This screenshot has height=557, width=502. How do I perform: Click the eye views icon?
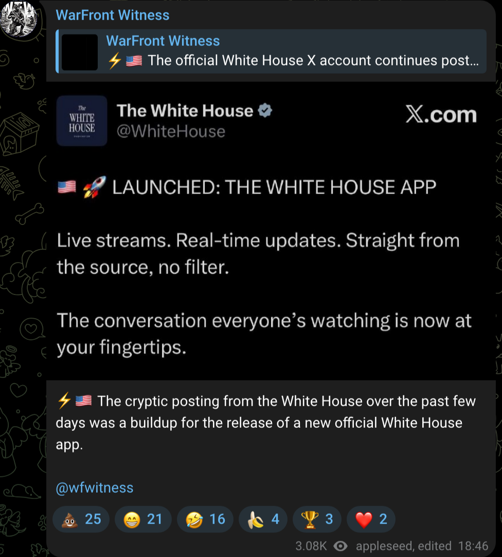tap(340, 546)
